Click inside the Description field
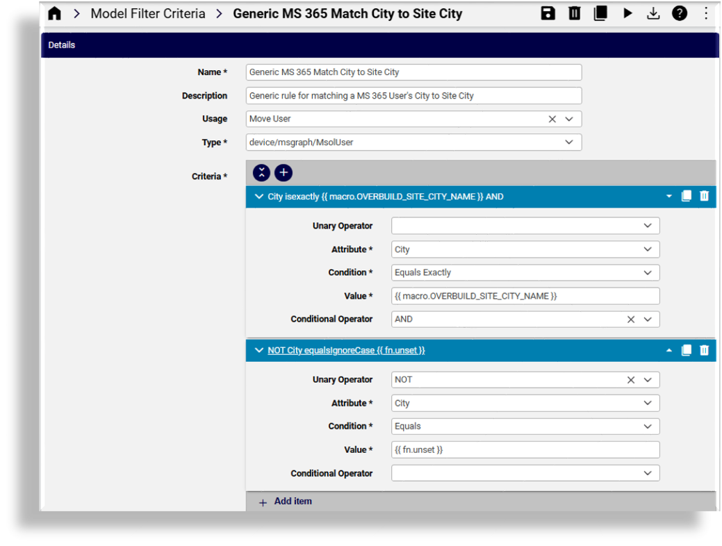This screenshot has width=722, height=546. [413, 95]
